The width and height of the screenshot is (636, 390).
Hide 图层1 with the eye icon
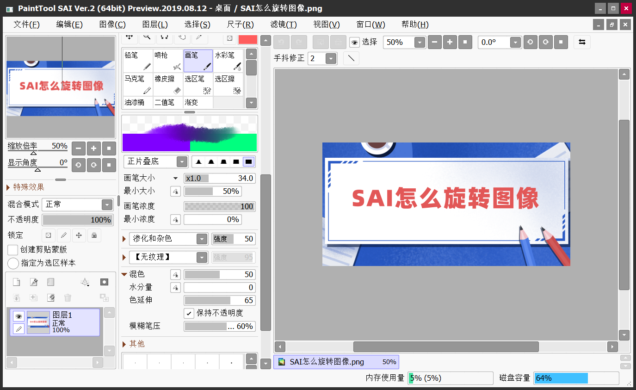[19, 316]
